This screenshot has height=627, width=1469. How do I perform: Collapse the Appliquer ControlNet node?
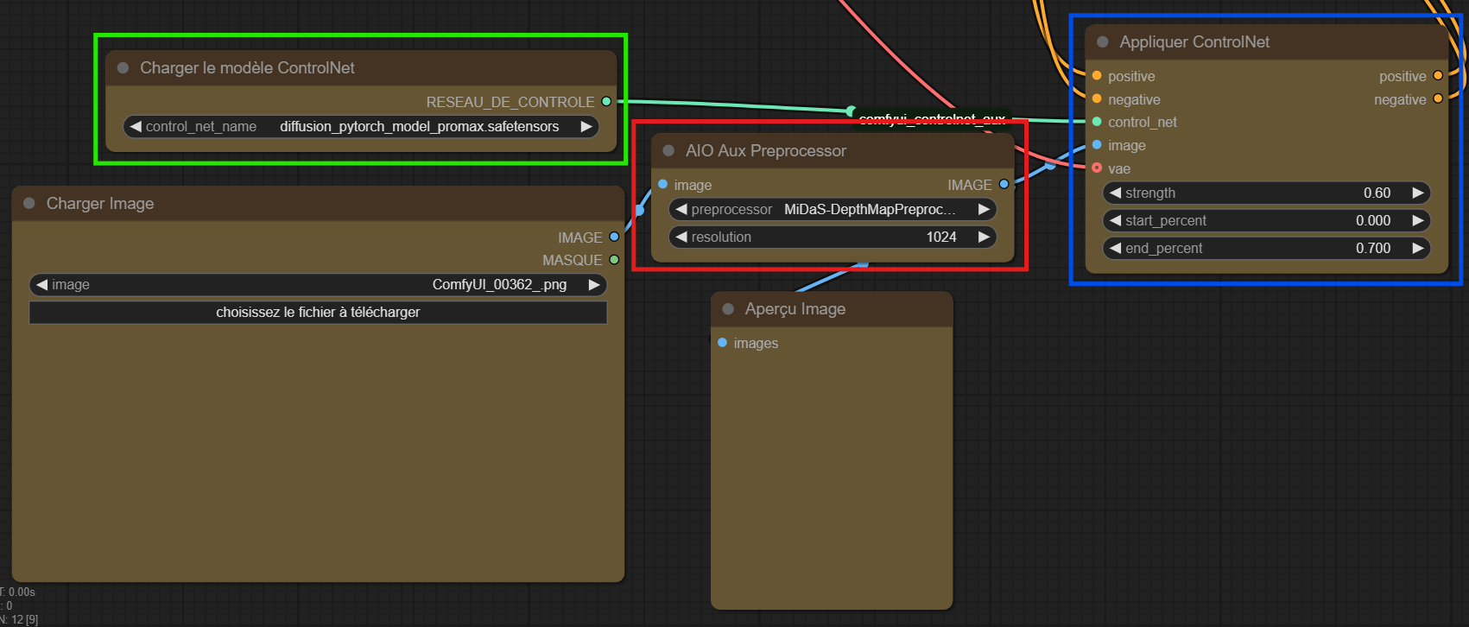(x=1102, y=42)
